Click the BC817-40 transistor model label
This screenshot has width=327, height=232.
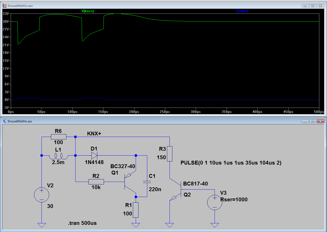(195, 183)
